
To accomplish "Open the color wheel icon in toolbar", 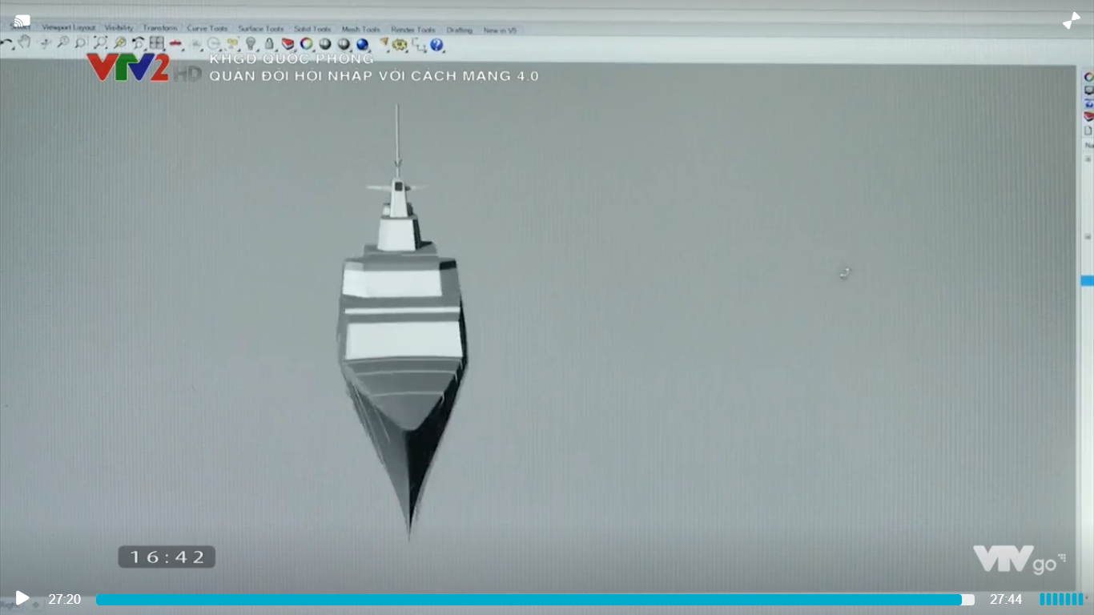I will click(x=306, y=44).
